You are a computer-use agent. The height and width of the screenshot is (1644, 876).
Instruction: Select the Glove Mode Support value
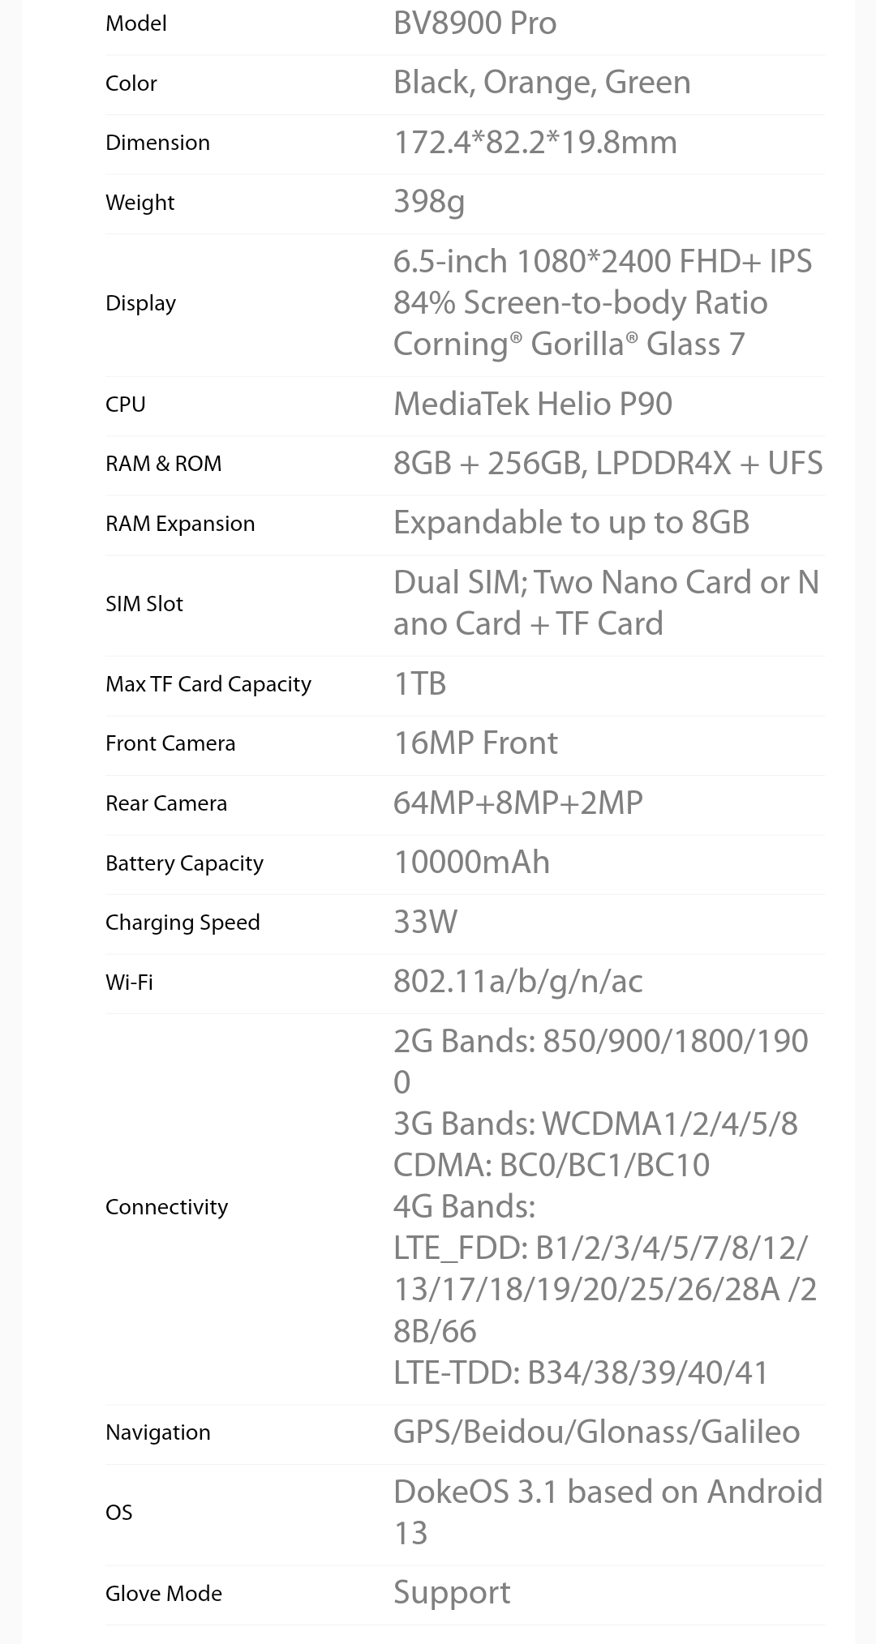click(x=452, y=1593)
